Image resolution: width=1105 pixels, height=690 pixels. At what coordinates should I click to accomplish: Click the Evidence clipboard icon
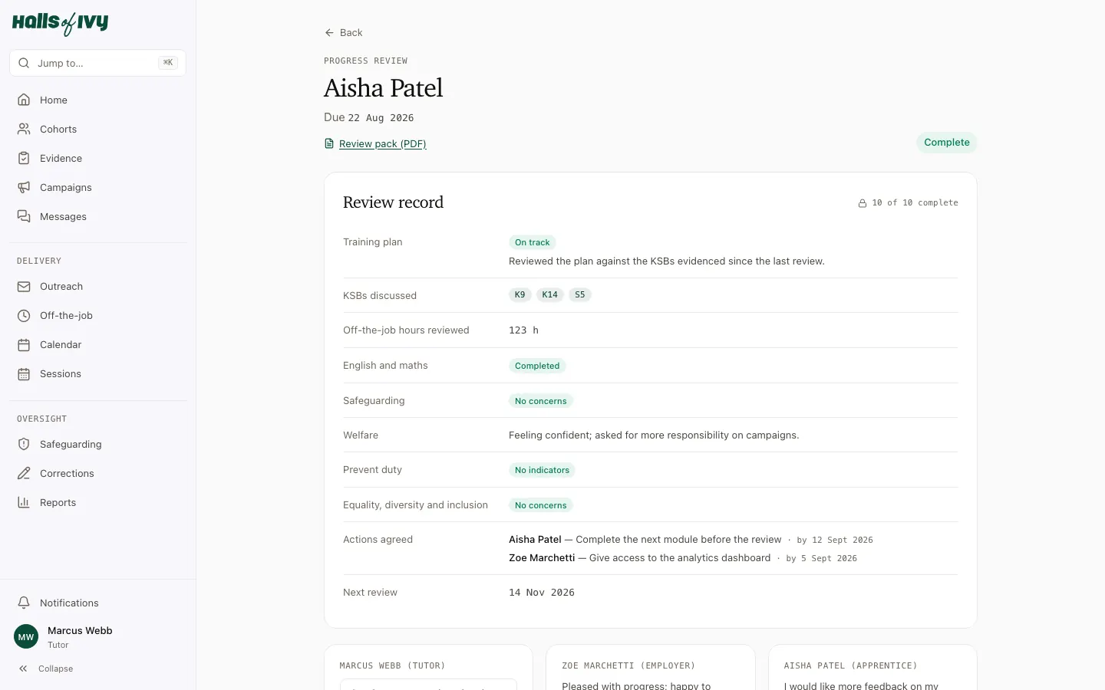point(24,158)
